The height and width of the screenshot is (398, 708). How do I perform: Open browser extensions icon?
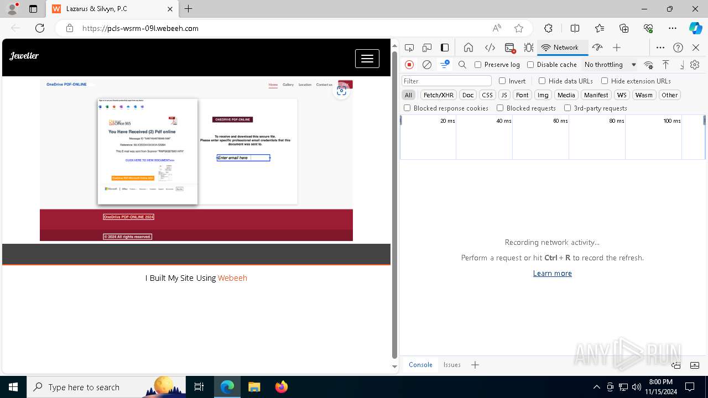(x=548, y=28)
